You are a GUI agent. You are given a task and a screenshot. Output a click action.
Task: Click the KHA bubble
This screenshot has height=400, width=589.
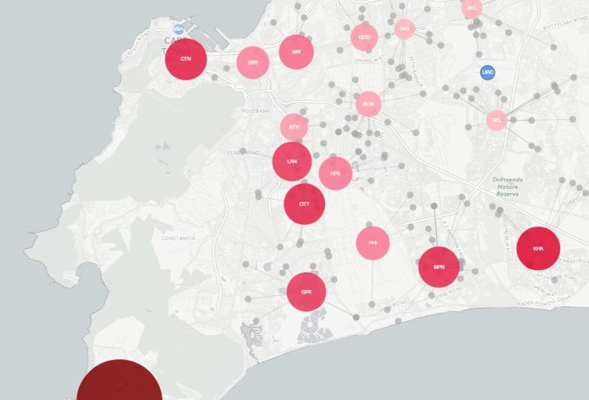538,248
